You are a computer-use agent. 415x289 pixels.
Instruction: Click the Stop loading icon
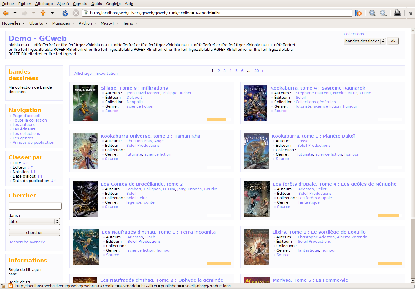click(76, 13)
